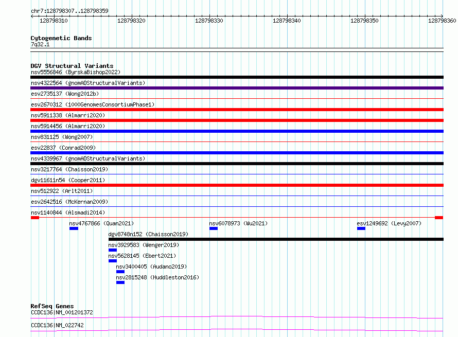Click the RefSeq Genes track title
This screenshot has width=458, height=337.
tap(52, 306)
